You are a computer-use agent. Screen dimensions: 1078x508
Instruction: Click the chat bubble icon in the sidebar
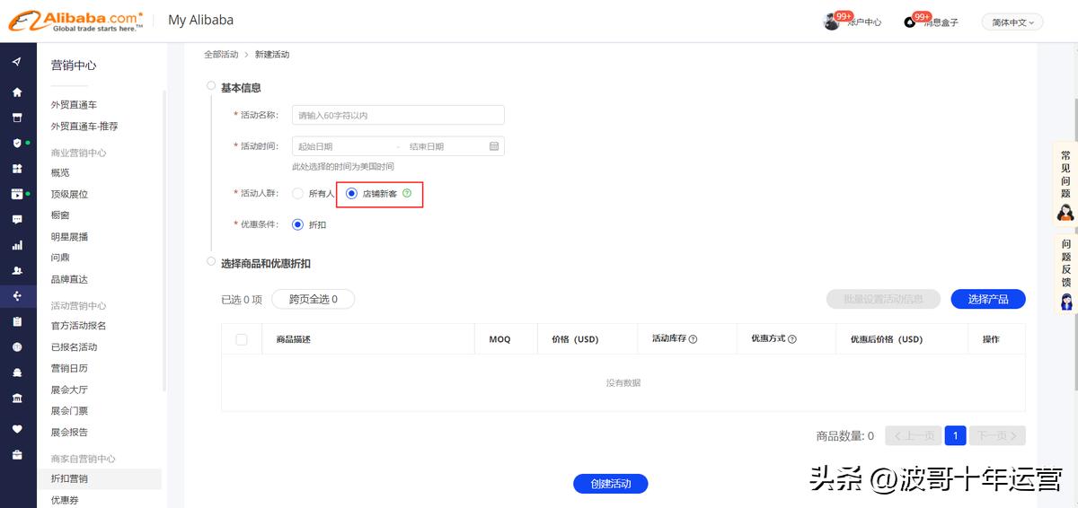click(16, 219)
